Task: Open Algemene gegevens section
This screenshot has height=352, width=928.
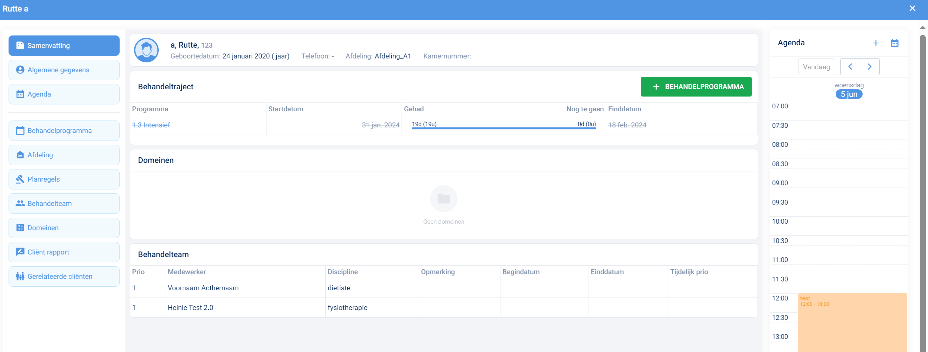Action: point(64,70)
